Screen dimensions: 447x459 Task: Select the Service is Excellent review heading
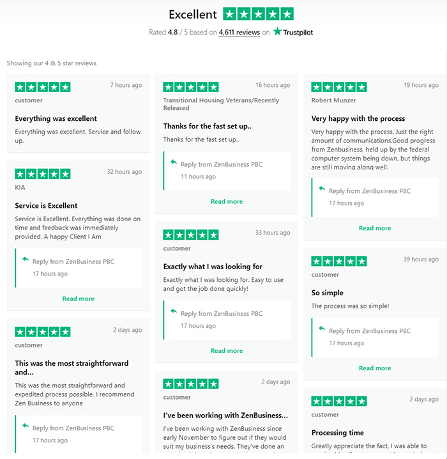click(46, 205)
